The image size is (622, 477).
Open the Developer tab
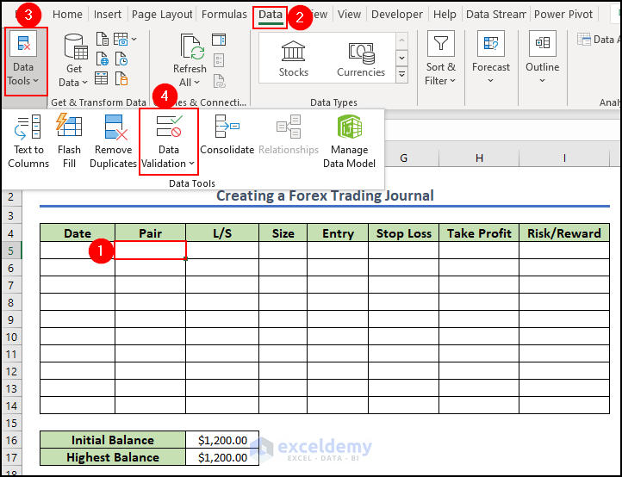point(397,15)
